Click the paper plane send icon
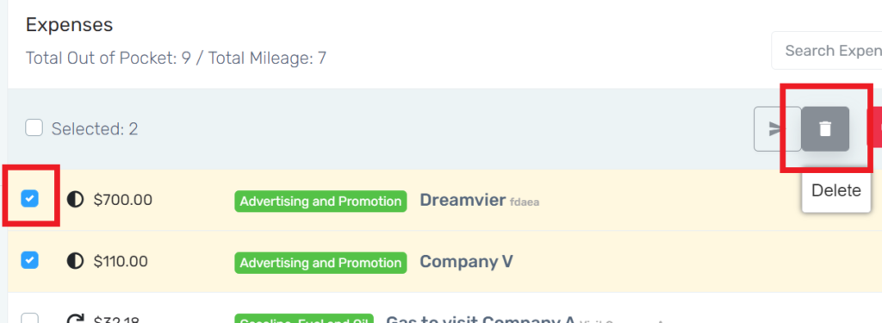The width and height of the screenshot is (882, 323). tap(777, 129)
